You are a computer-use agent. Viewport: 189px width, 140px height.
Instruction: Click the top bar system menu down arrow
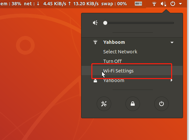click(180, 4)
